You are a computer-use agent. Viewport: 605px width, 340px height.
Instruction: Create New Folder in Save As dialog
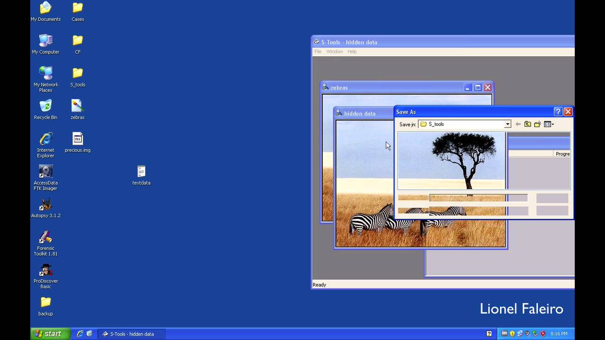(537, 124)
